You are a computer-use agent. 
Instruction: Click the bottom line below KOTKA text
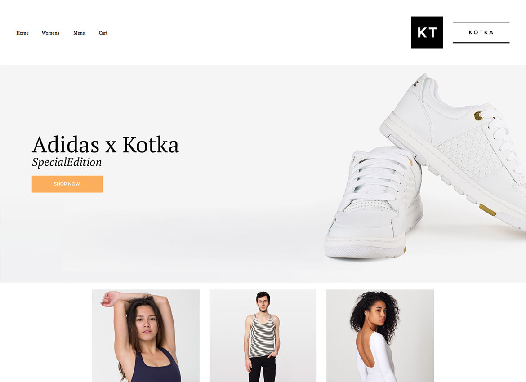(x=481, y=43)
